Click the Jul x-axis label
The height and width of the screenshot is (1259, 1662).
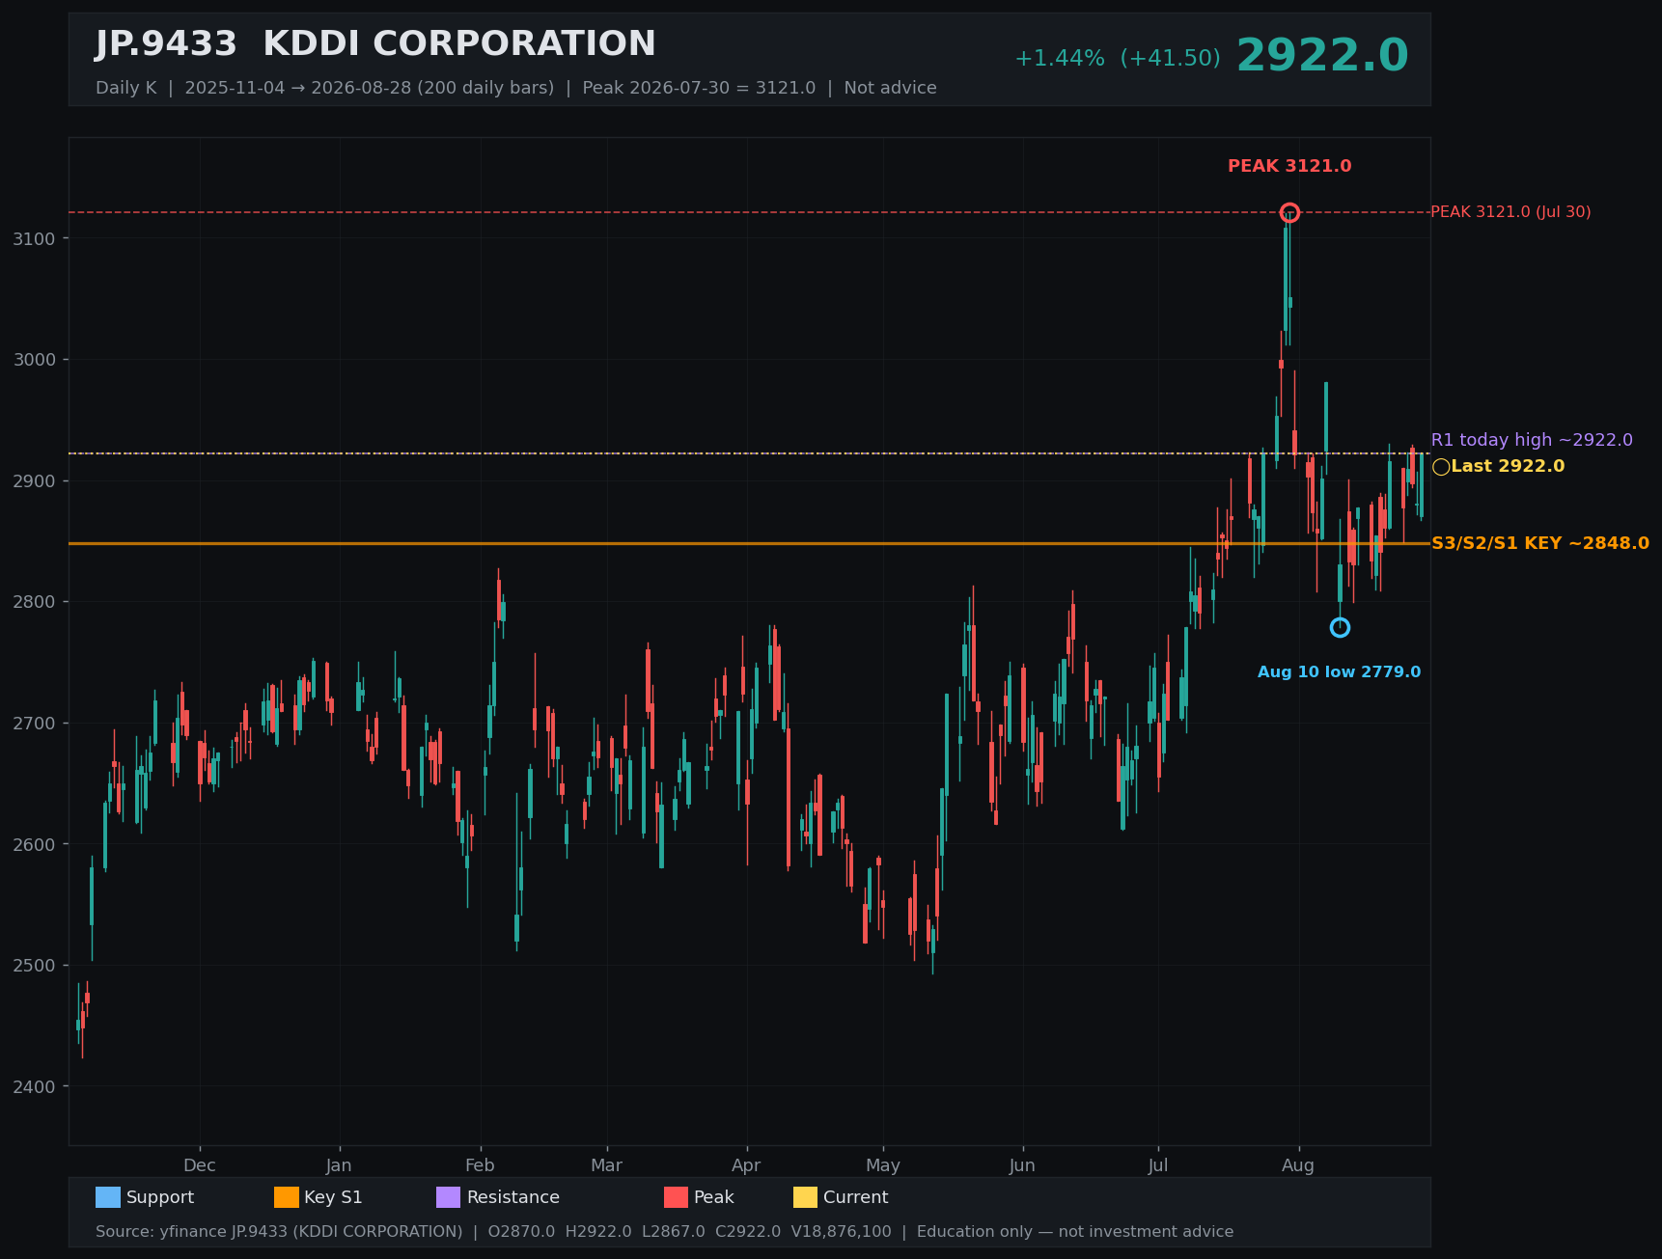(x=1158, y=1165)
